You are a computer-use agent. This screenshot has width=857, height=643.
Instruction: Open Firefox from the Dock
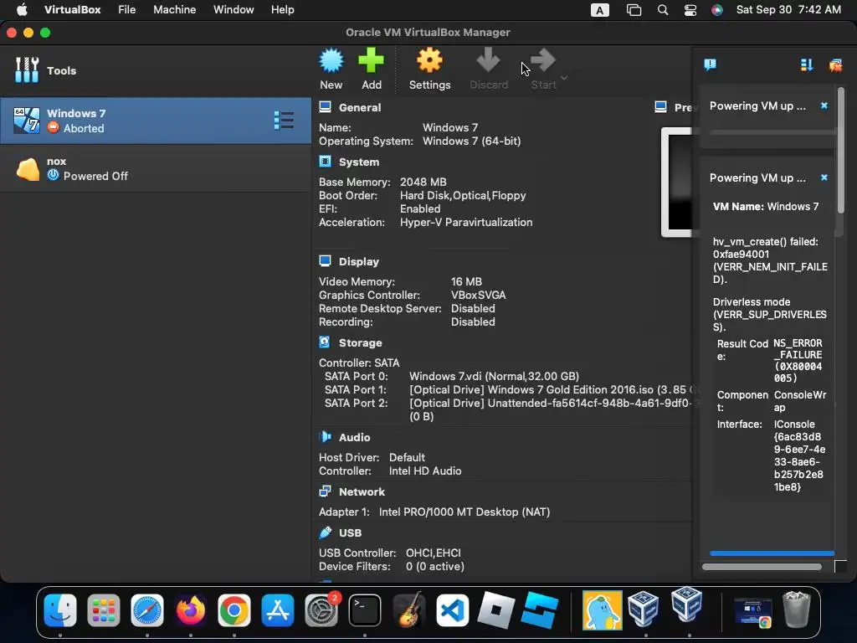point(190,610)
